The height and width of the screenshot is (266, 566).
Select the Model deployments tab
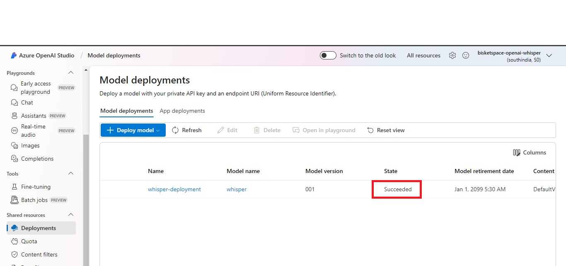pos(126,111)
